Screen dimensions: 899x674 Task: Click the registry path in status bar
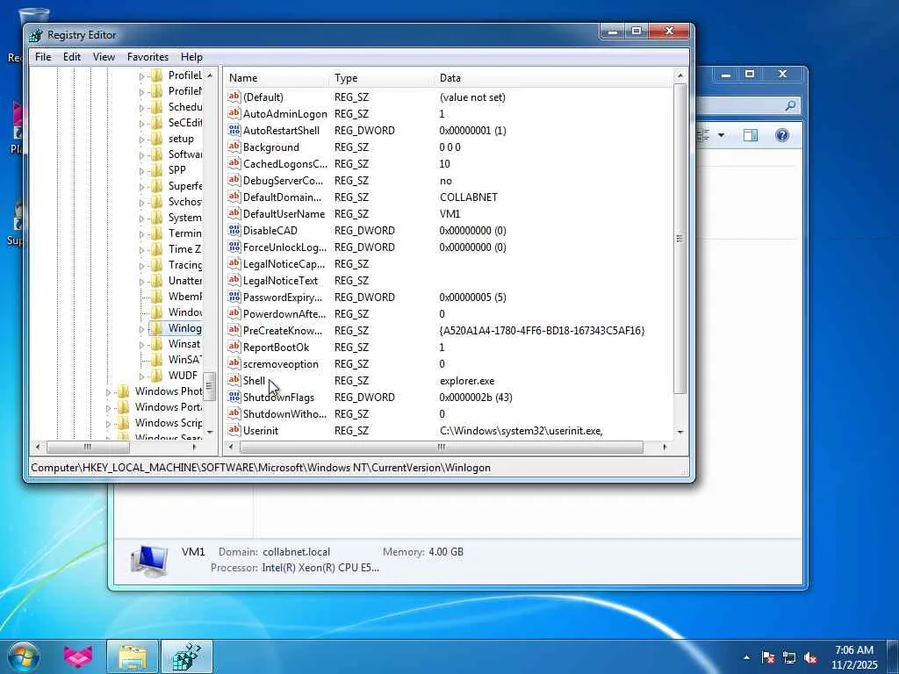(261, 468)
